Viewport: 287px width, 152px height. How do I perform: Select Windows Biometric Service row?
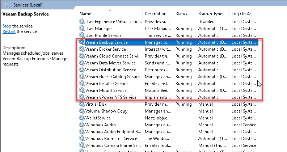pyautogui.click(x=111, y=139)
